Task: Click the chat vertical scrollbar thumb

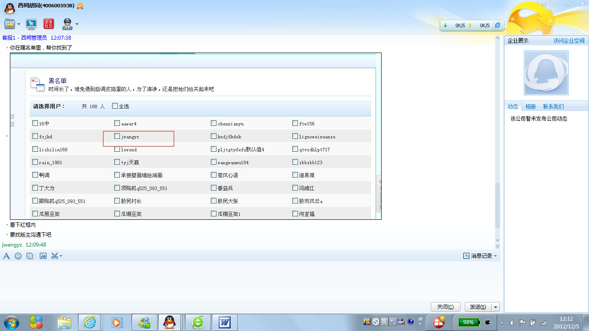Action: pos(498,206)
